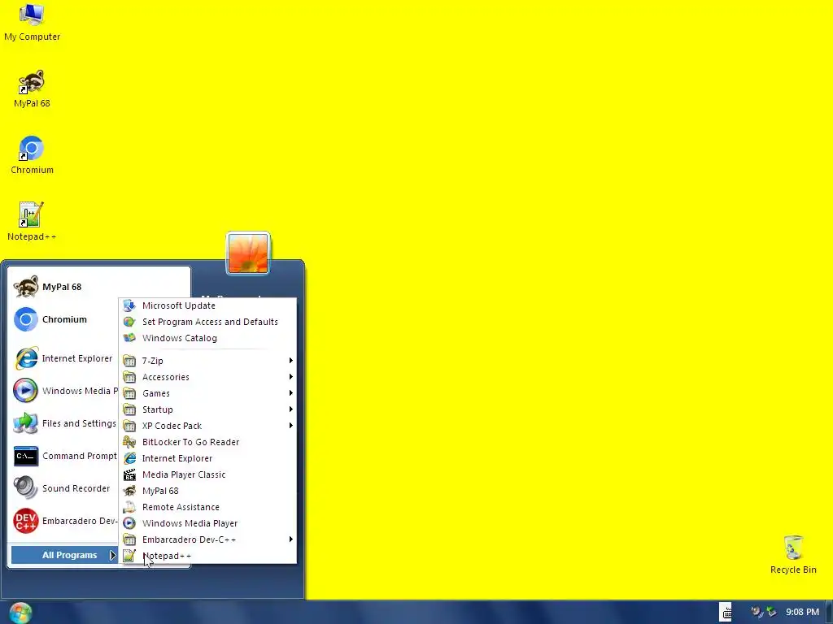Viewport: 833px width, 624px height.
Task: Launch Media Player Classic
Action: pyautogui.click(x=208, y=474)
